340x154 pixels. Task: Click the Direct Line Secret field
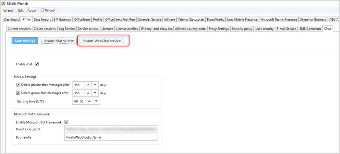pos(111,129)
